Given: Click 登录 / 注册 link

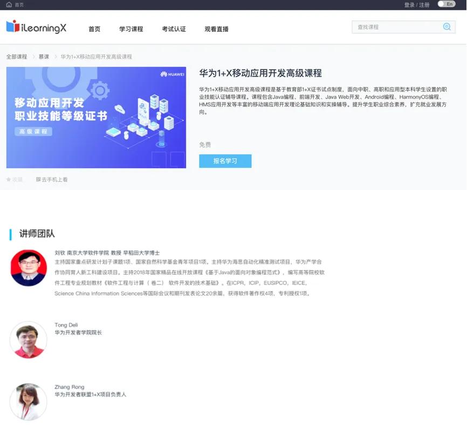Looking at the screenshot, I should tap(417, 5).
